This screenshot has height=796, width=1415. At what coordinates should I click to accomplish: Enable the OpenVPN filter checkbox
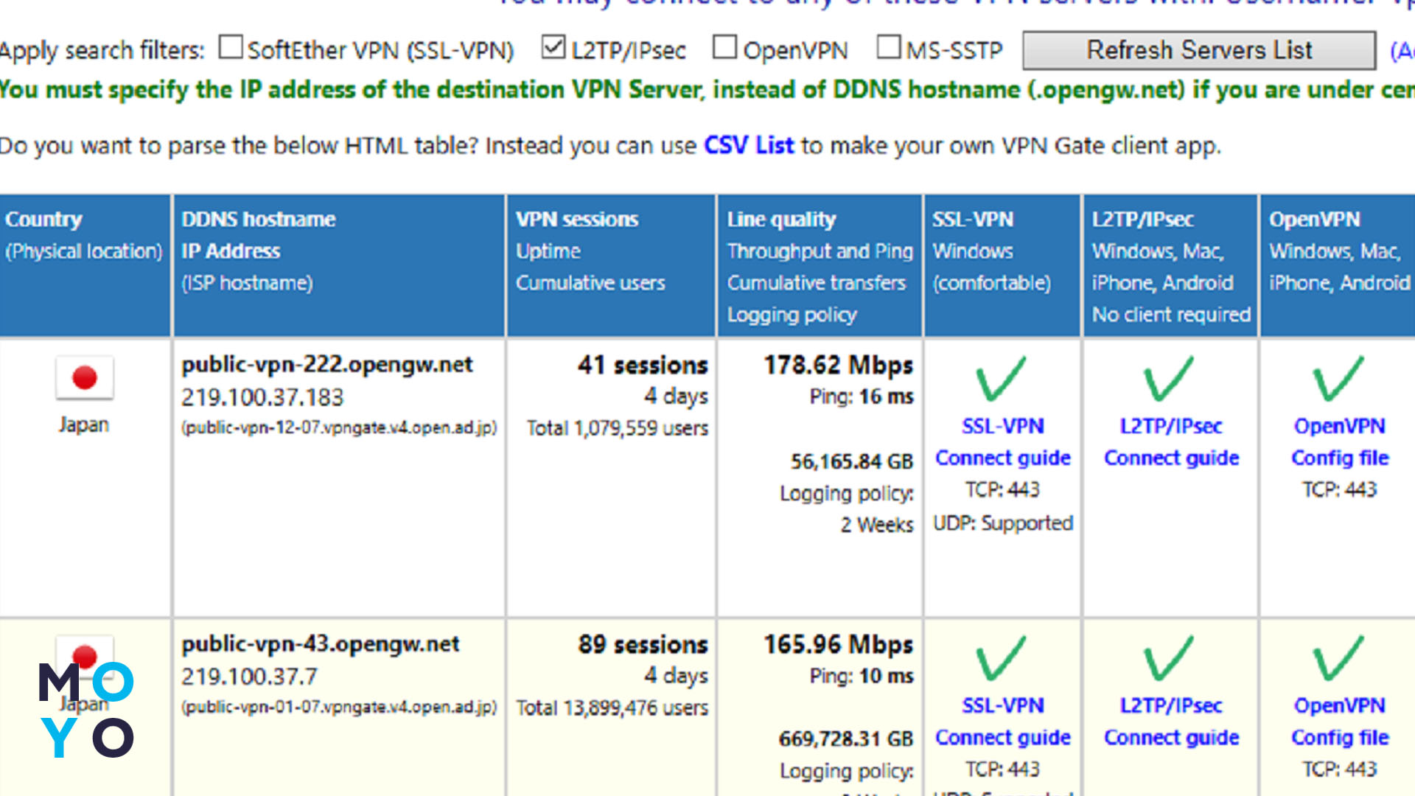[725, 48]
